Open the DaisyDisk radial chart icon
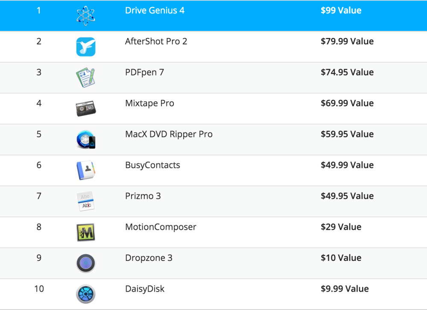 point(86,294)
